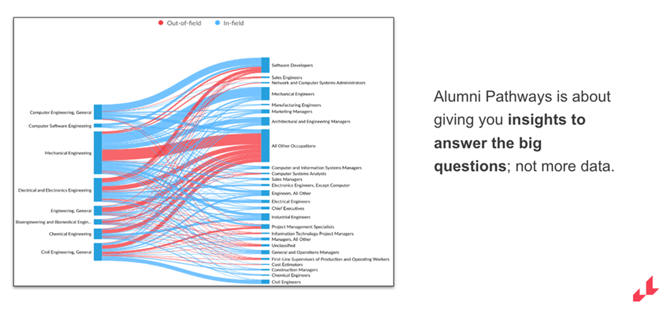Toggle the Out-of-field legend item
The height and width of the screenshot is (315, 664).
coord(180,23)
